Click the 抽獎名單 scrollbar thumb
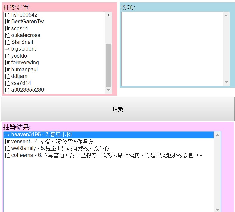Screen dimensions: 235x212 coord(109,65)
